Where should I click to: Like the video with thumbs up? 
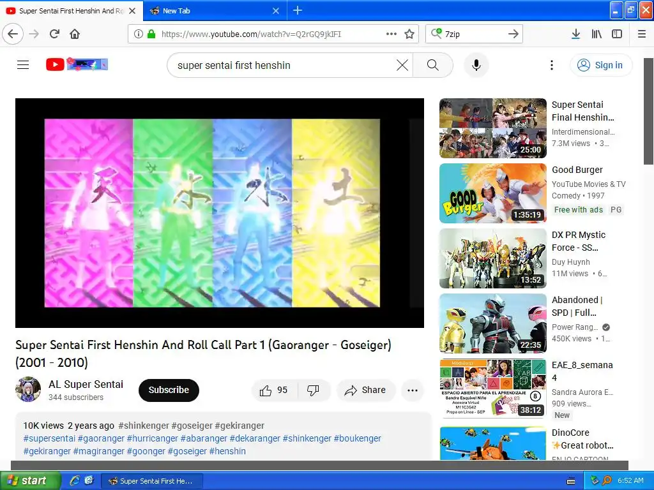275,390
